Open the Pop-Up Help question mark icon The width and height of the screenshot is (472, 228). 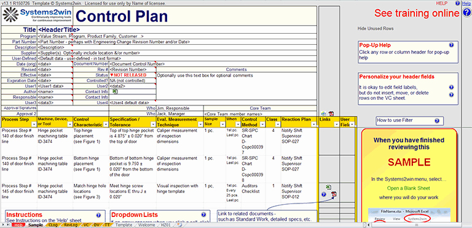(x=451, y=45)
